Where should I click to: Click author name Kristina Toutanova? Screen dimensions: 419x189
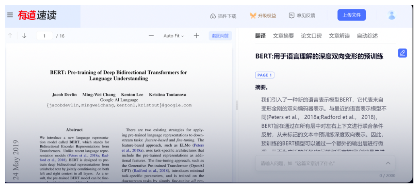(x=167, y=95)
